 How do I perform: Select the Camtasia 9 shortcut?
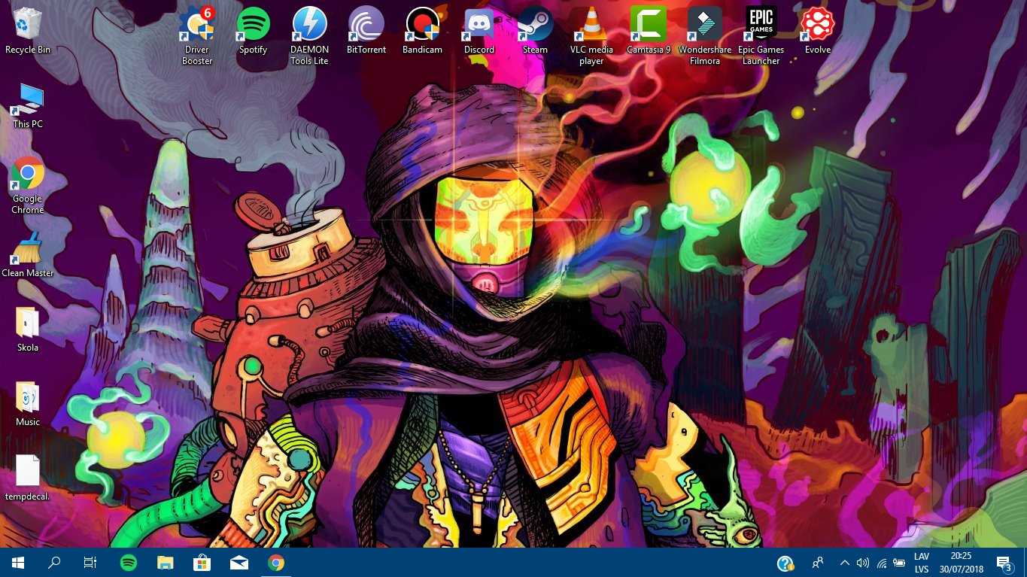tap(649, 31)
